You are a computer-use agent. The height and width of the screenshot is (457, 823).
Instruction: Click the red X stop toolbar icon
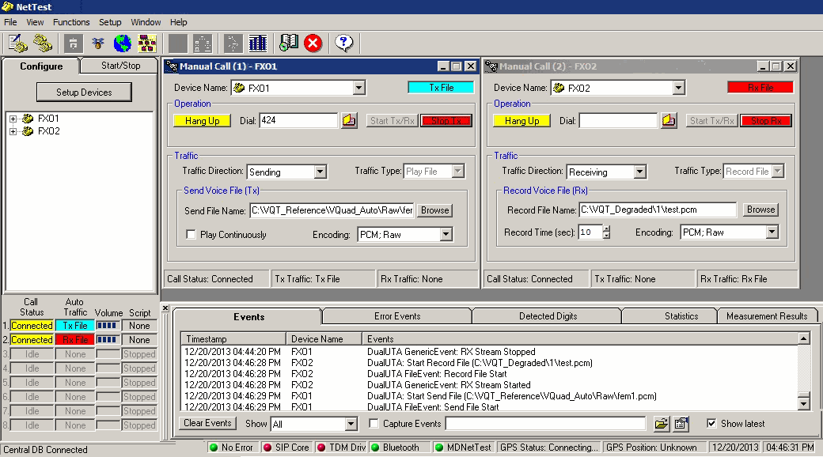[x=313, y=43]
